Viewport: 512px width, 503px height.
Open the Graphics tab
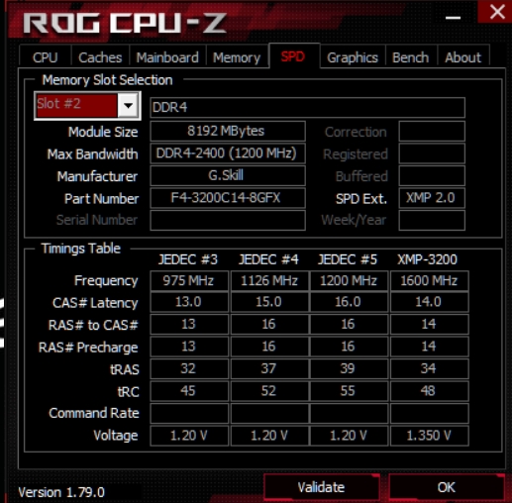(x=353, y=57)
